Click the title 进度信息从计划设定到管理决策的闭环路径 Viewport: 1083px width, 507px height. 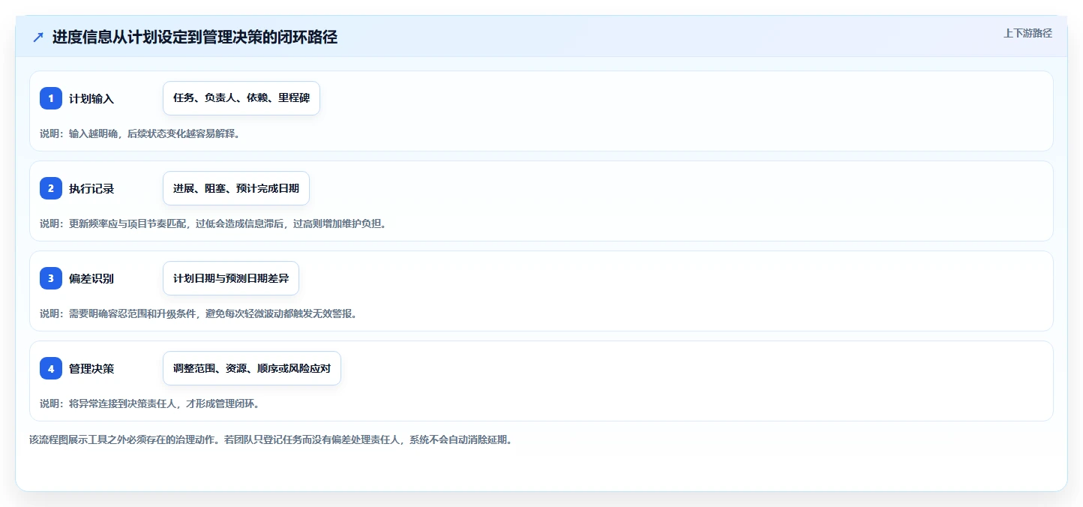click(x=195, y=37)
